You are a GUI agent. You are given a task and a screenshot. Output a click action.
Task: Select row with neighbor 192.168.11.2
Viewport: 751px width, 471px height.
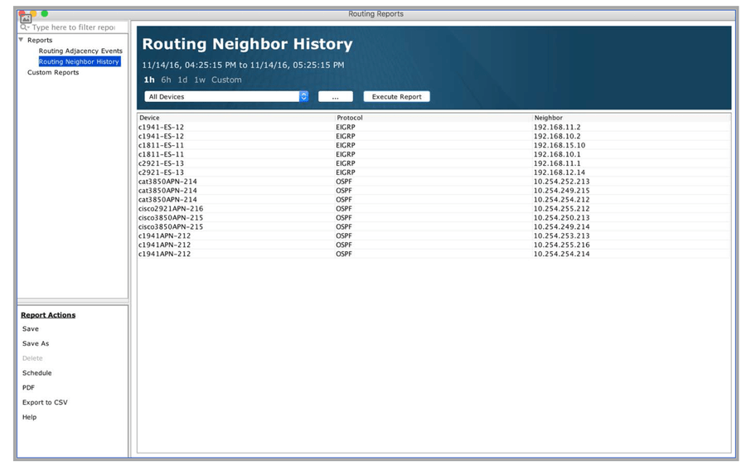(x=434, y=128)
